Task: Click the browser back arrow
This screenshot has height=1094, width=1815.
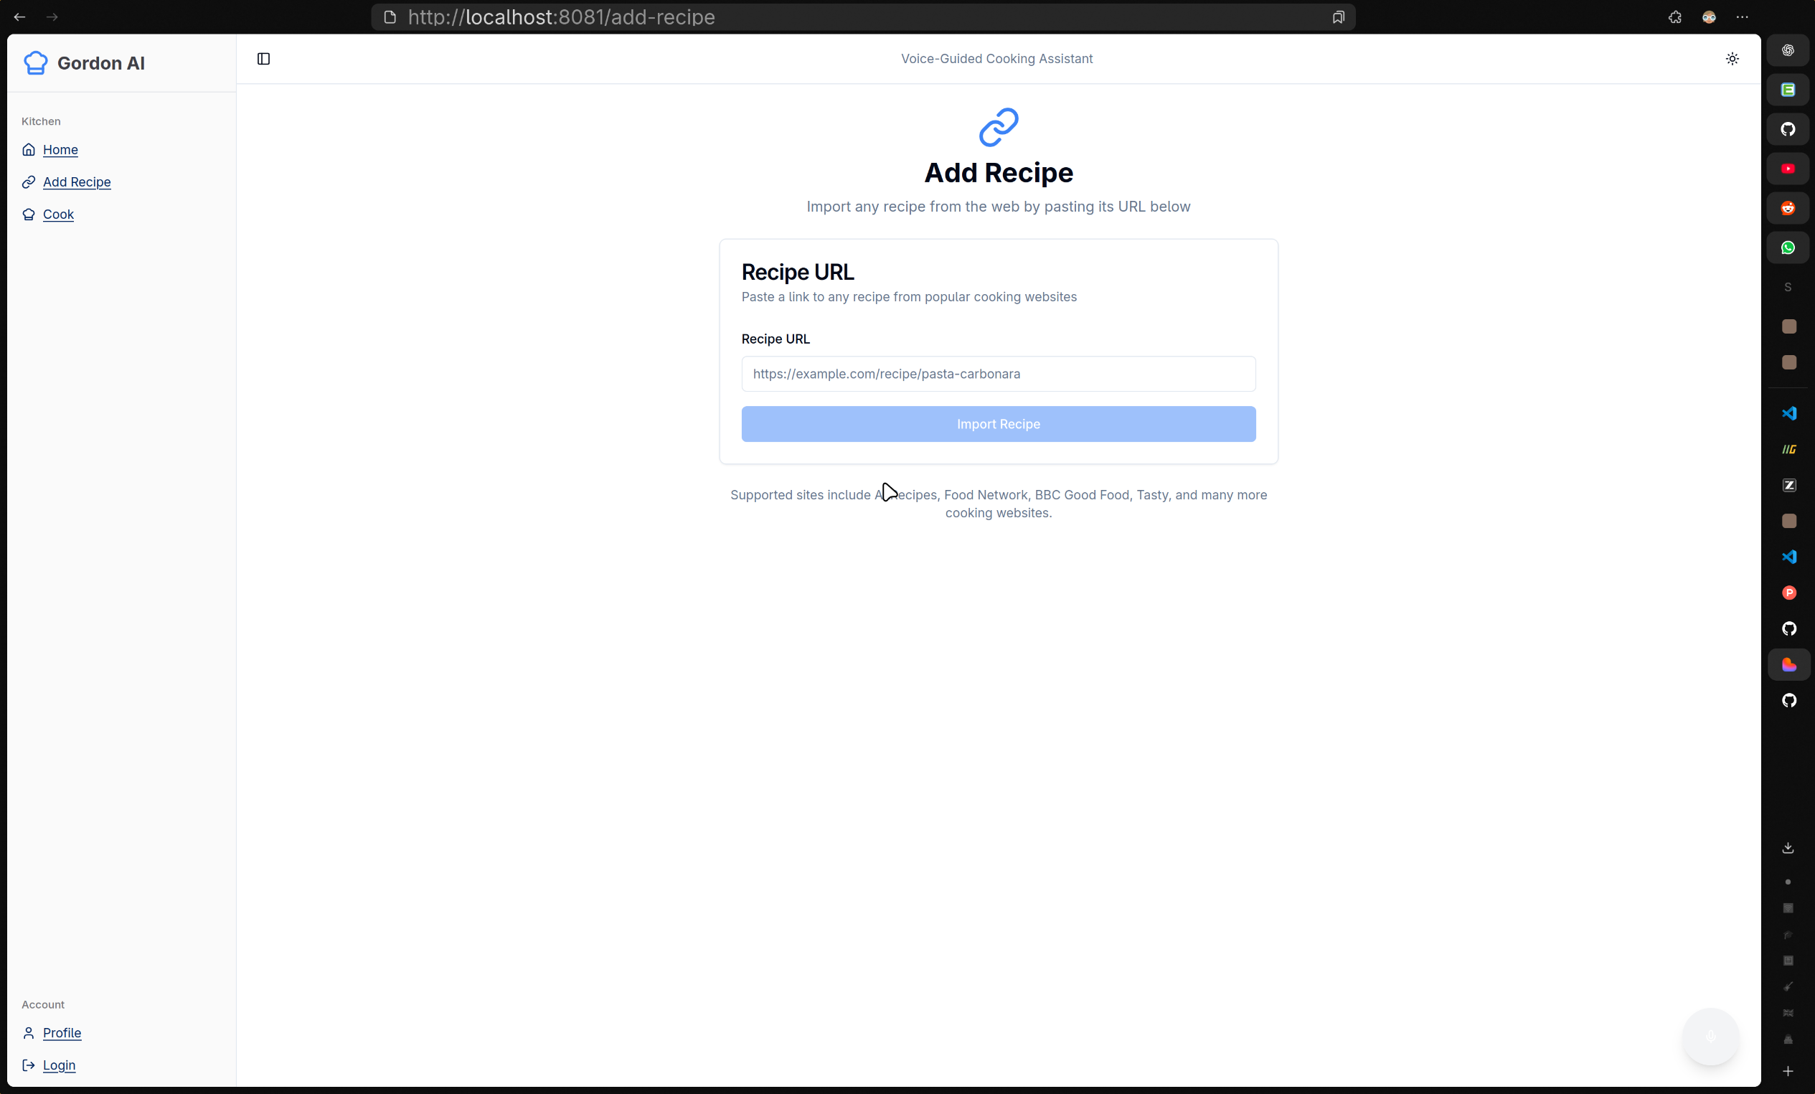Action: [x=20, y=17]
